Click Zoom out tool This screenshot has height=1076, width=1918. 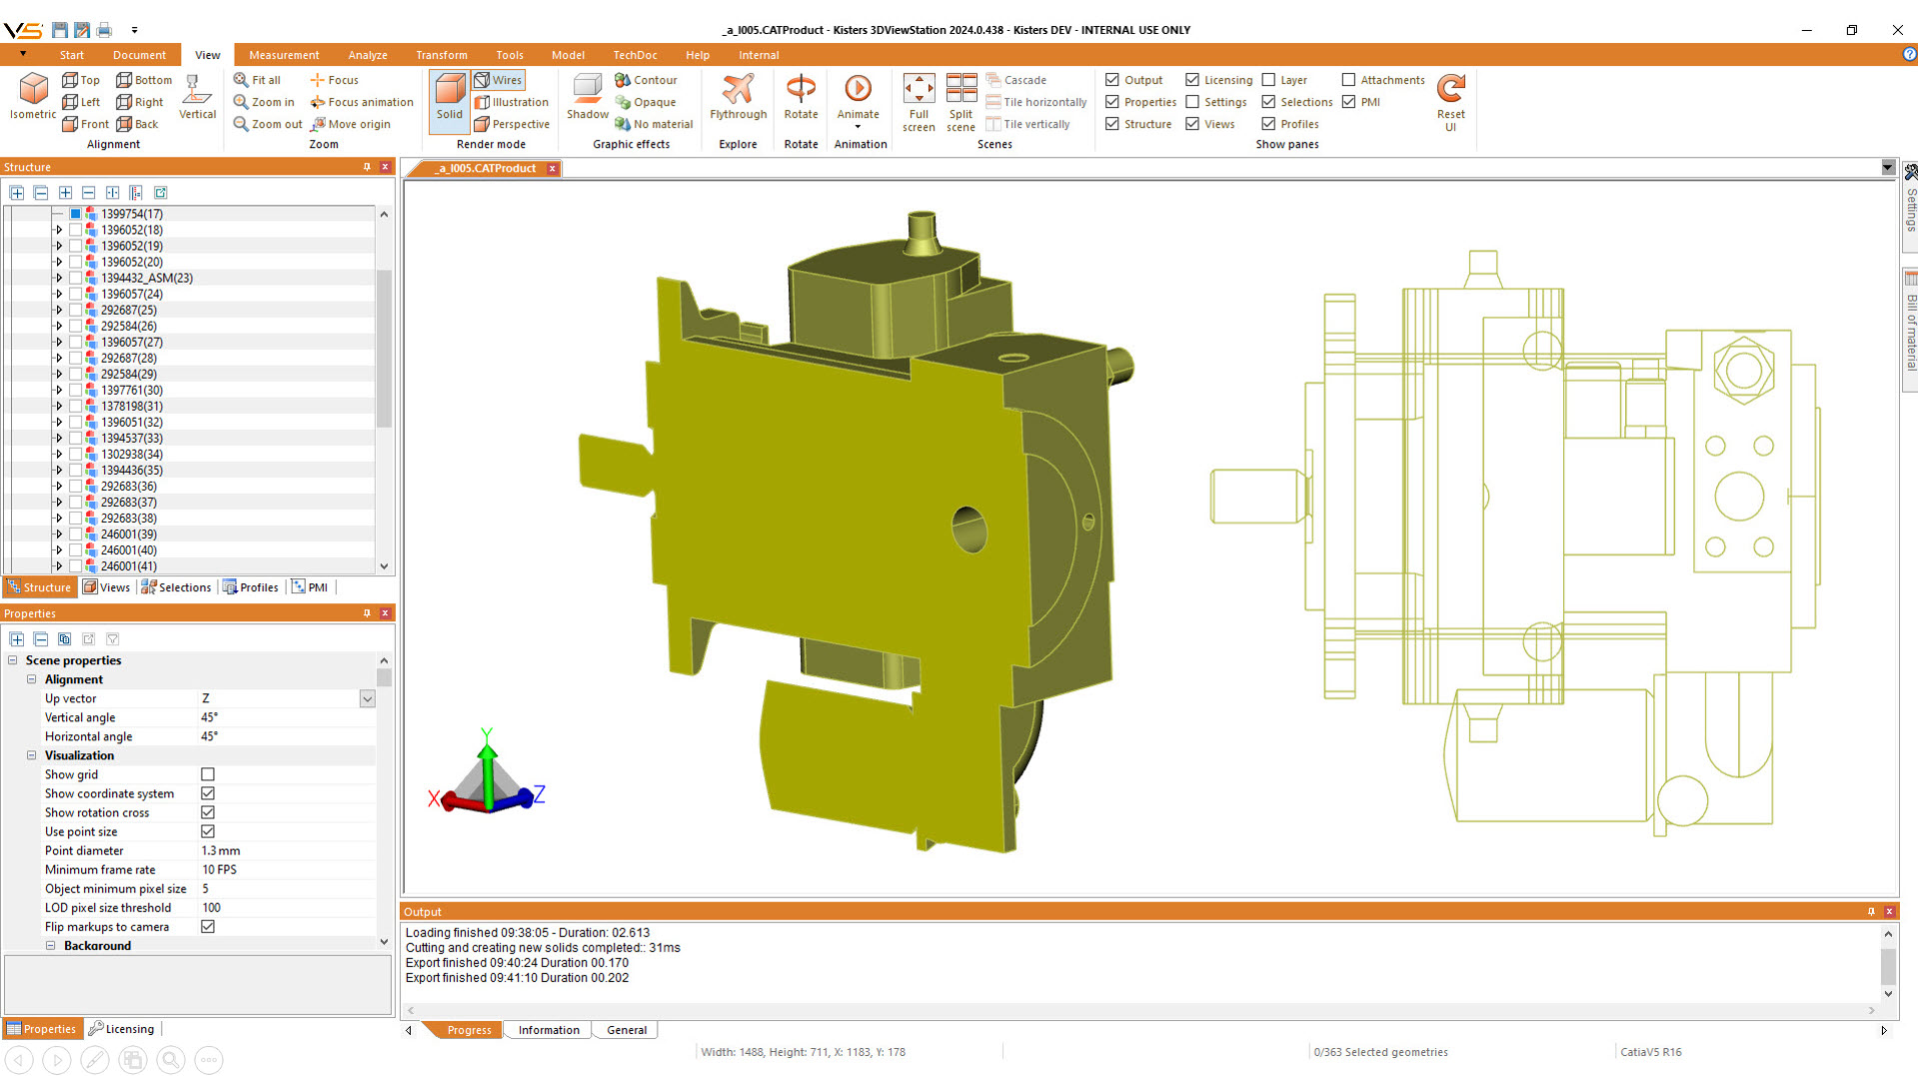268,124
